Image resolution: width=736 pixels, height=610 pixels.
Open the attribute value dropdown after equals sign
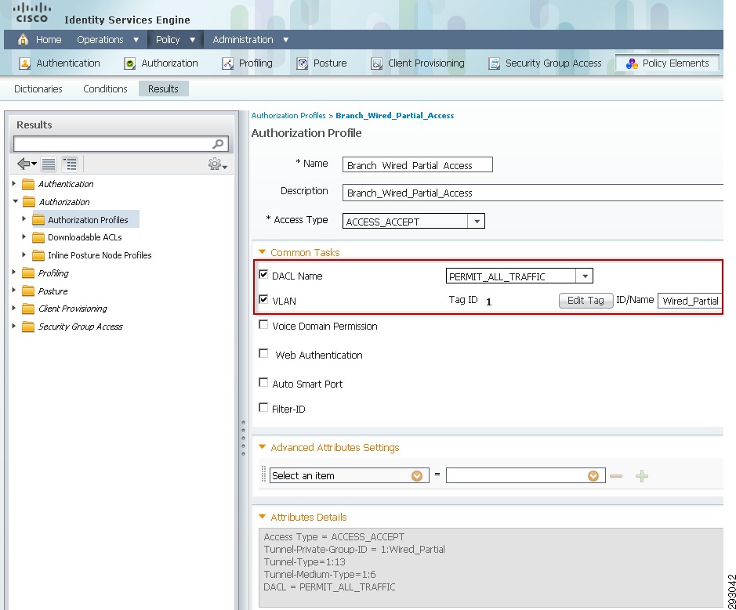click(x=593, y=476)
